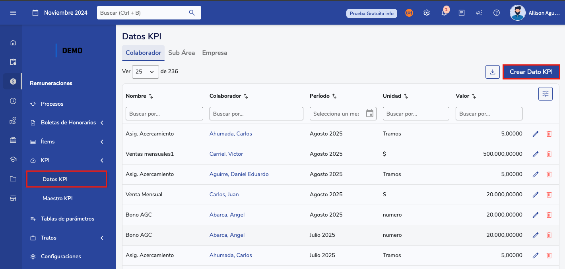Click the Crear Dato KPI button
565x269 pixels.
(531, 72)
